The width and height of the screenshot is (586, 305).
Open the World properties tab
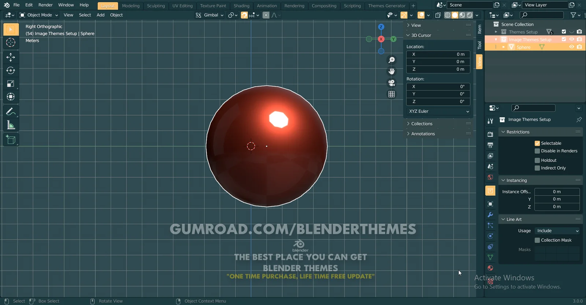(490, 177)
